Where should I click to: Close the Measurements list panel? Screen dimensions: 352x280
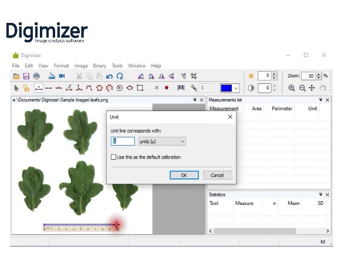[x=327, y=100]
